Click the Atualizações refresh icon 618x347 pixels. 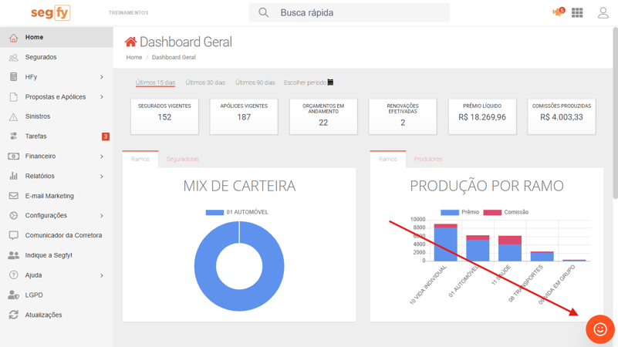[13, 315]
